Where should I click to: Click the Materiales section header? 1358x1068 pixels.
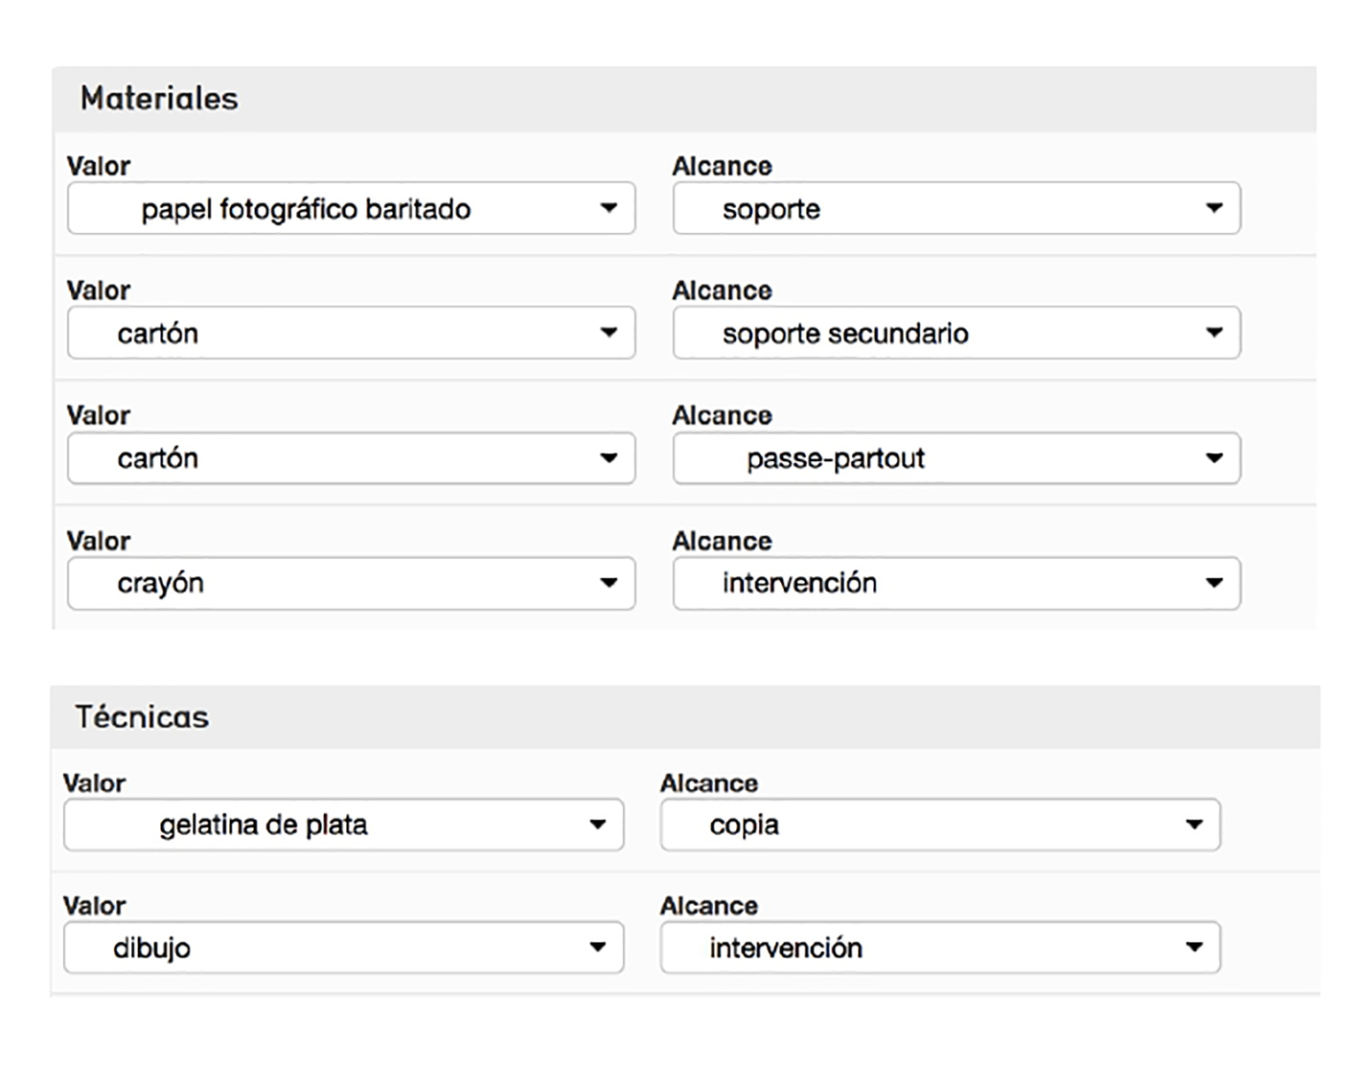(x=159, y=99)
